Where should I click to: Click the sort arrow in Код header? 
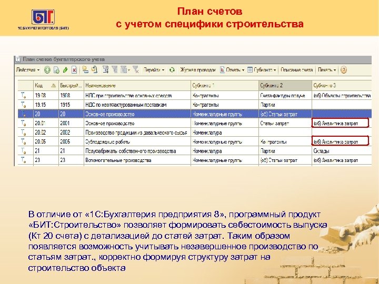point(53,85)
